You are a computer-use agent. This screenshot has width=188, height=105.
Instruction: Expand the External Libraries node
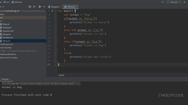click(6, 48)
